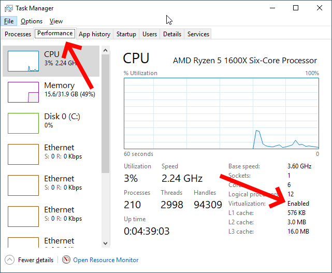The width and height of the screenshot is (332, 273).
Task: Click the sidebar scroll down arrow
Action: pyautogui.click(x=106, y=243)
